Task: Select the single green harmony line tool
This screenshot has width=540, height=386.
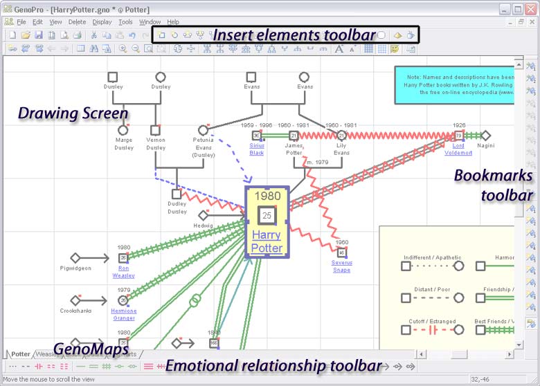Action: 80,367
